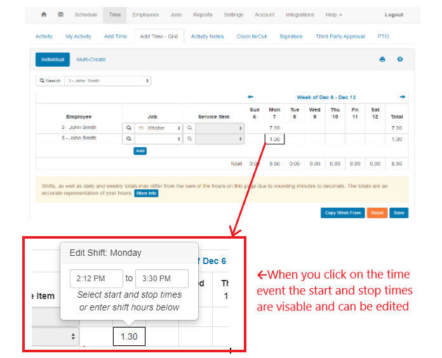Search jobs in the second John Smith row
This screenshot has width=442, height=358.
point(128,139)
